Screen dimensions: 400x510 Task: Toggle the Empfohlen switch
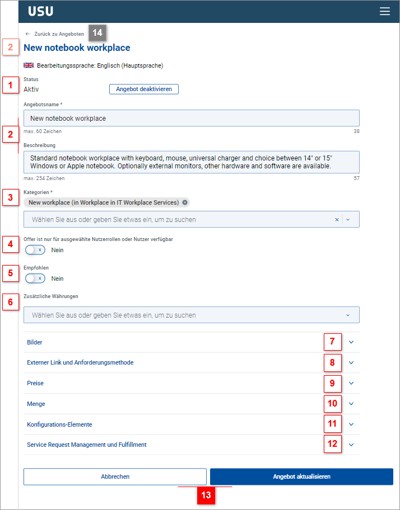[35, 278]
